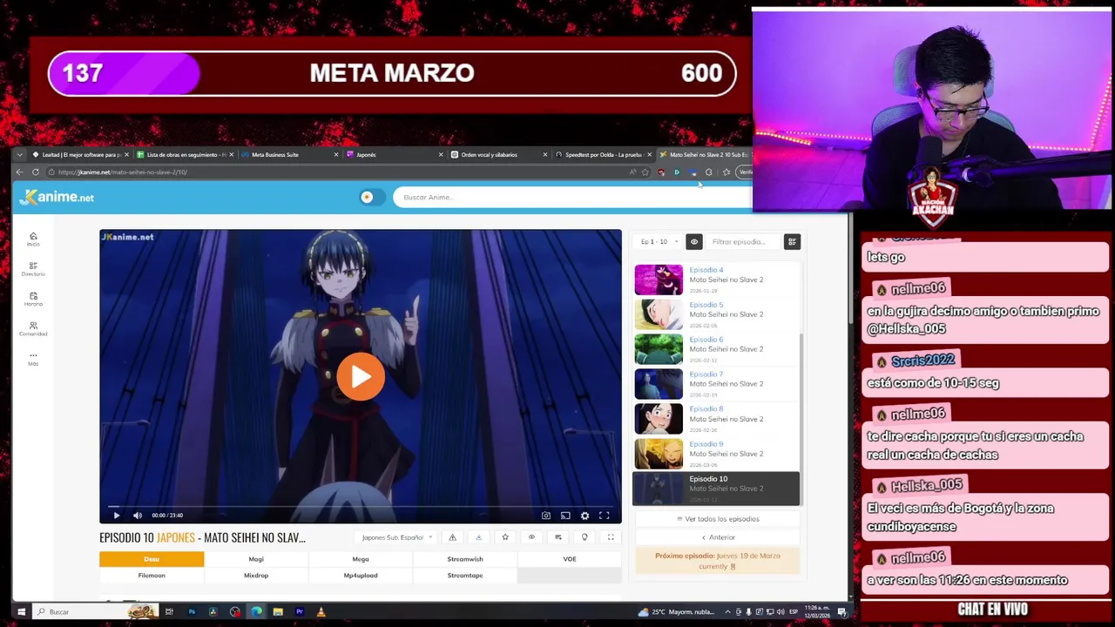Open Directorio in the left sidebar
The height and width of the screenshot is (627, 1115).
[x=33, y=269]
